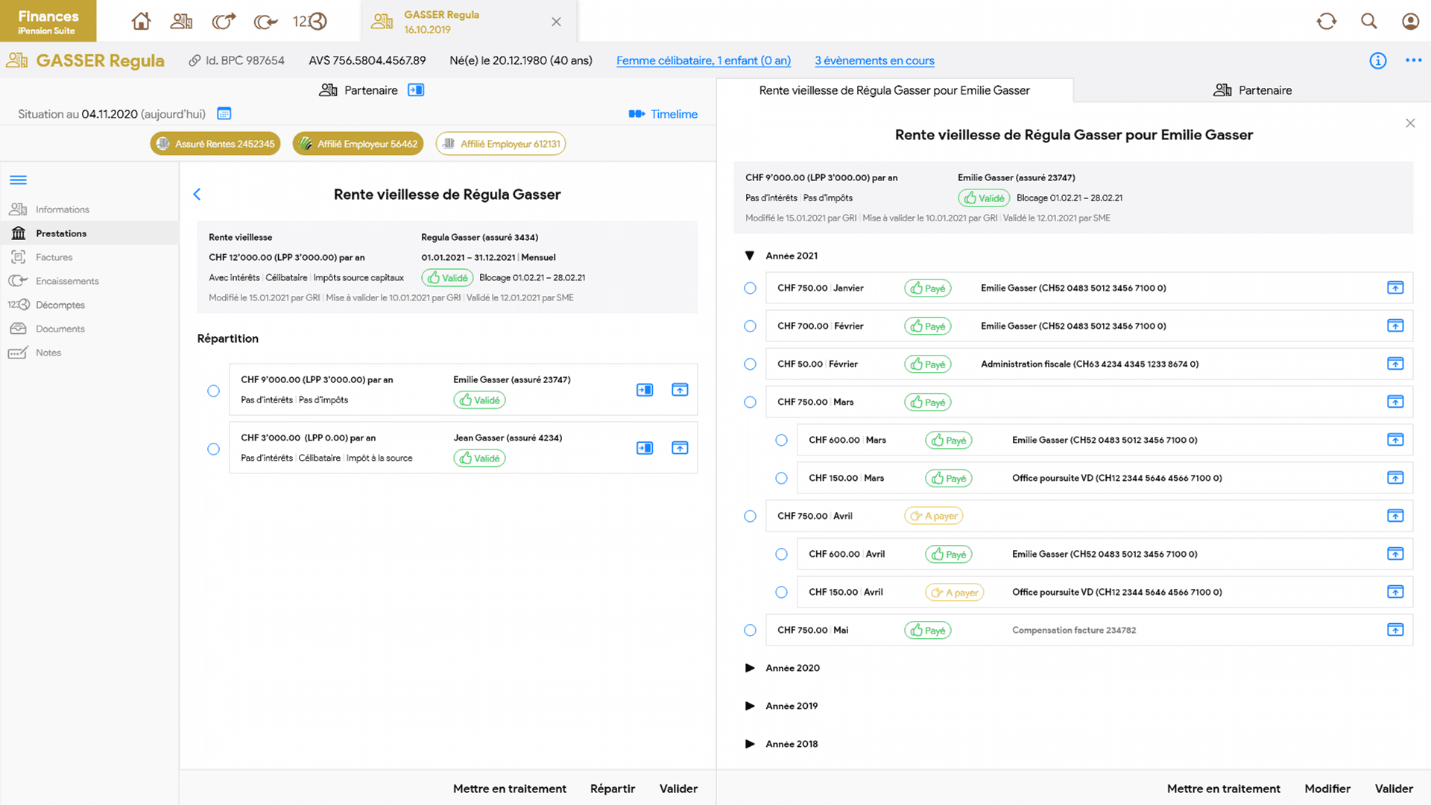Toggle the hamburger sidebar menu
The width and height of the screenshot is (1431, 805).
pyautogui.click(x=19, y=180)
